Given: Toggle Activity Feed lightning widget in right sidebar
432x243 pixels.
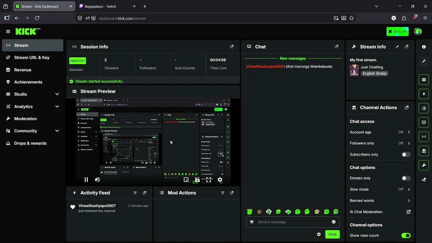Looking at the screenshot, I should coord(424,94).
